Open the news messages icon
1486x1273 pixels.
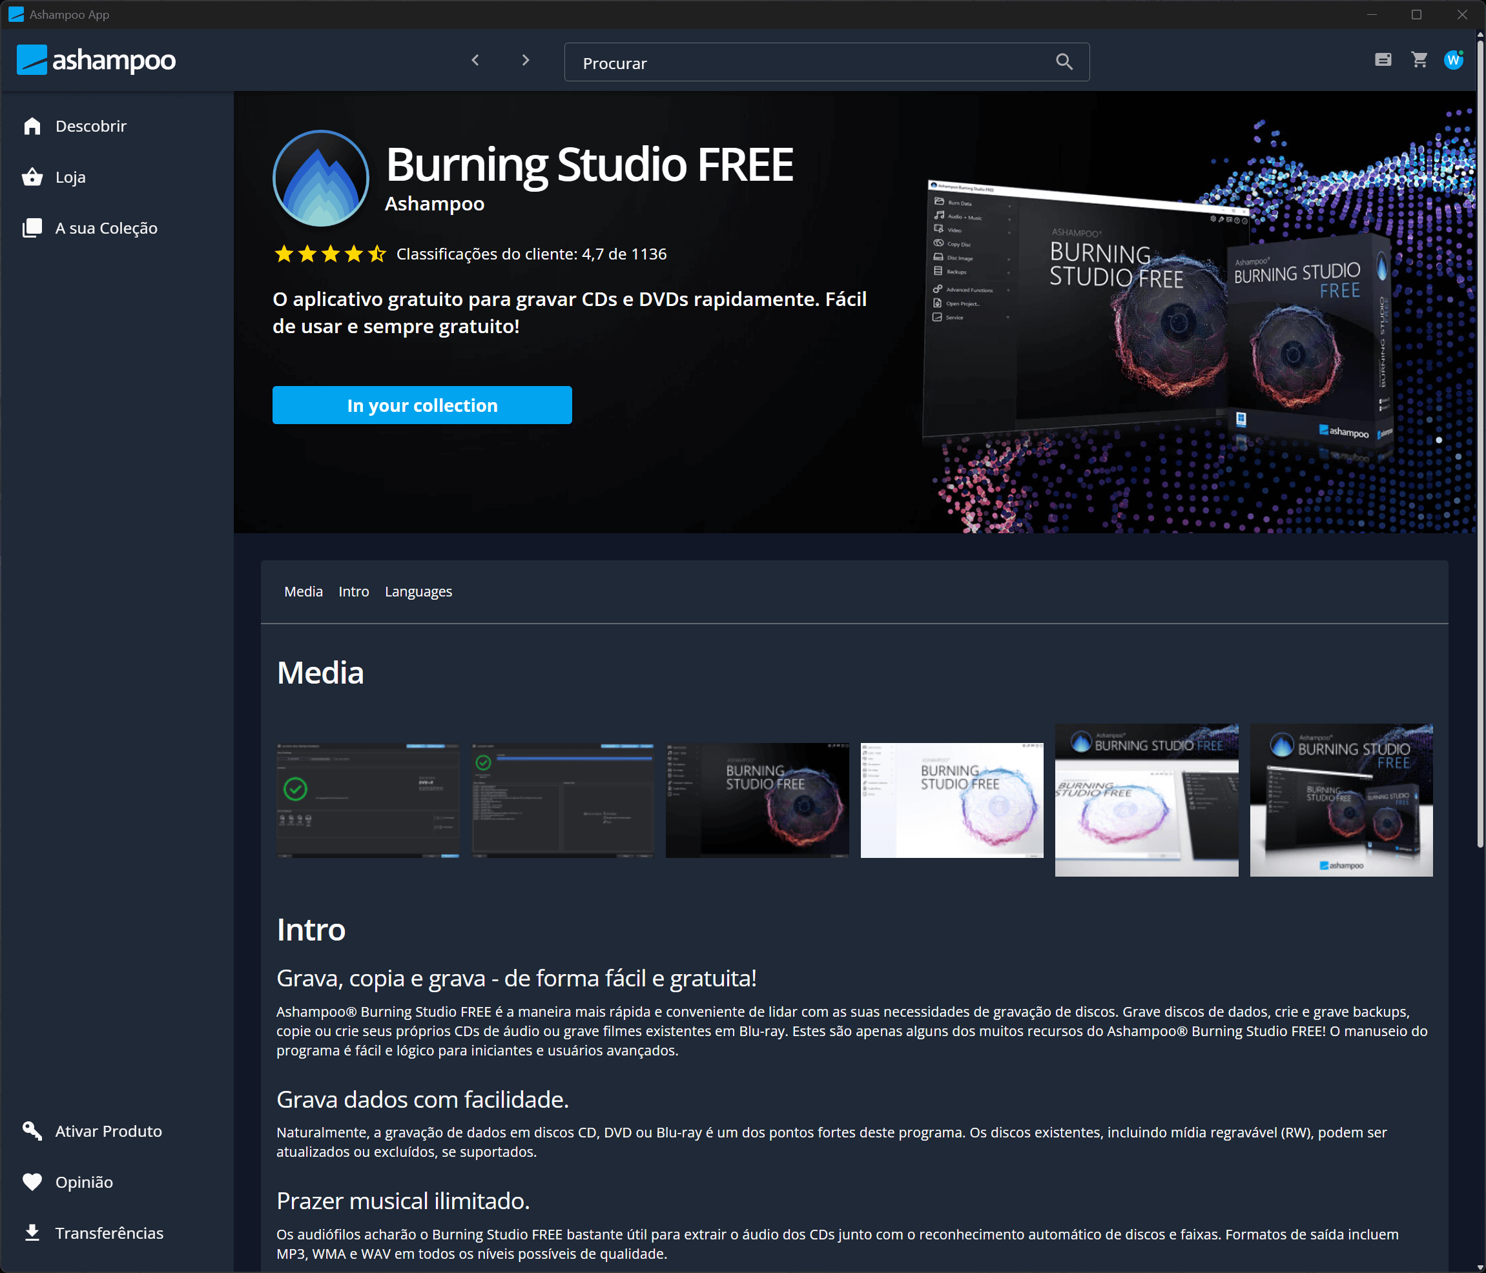click(x=1383, y=60)
